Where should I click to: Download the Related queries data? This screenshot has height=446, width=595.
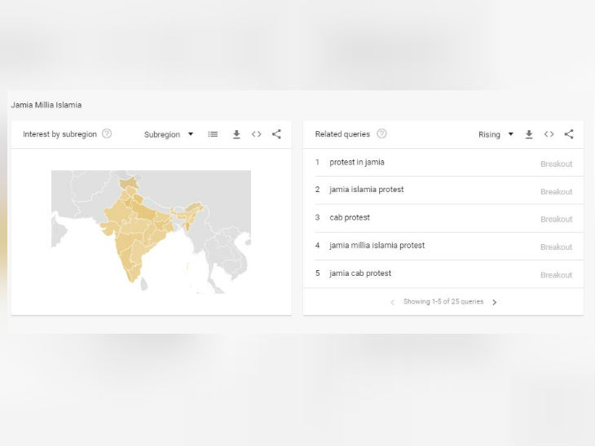point(529,134)
